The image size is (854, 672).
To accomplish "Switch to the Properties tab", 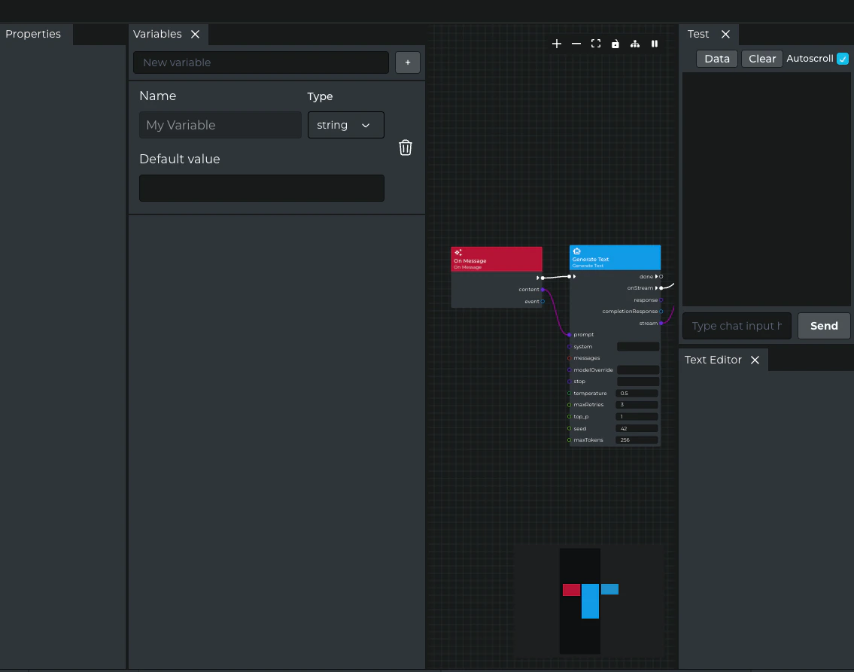I will tap(33, 34).
